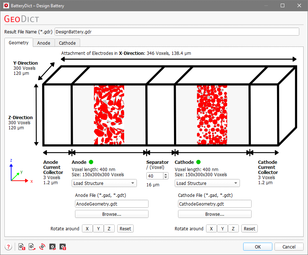Browse for the Cathode file
The height and width of the screenshot is (255, 308).
click(215, 214)
